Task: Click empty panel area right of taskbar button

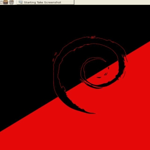Action: point(112,2)
